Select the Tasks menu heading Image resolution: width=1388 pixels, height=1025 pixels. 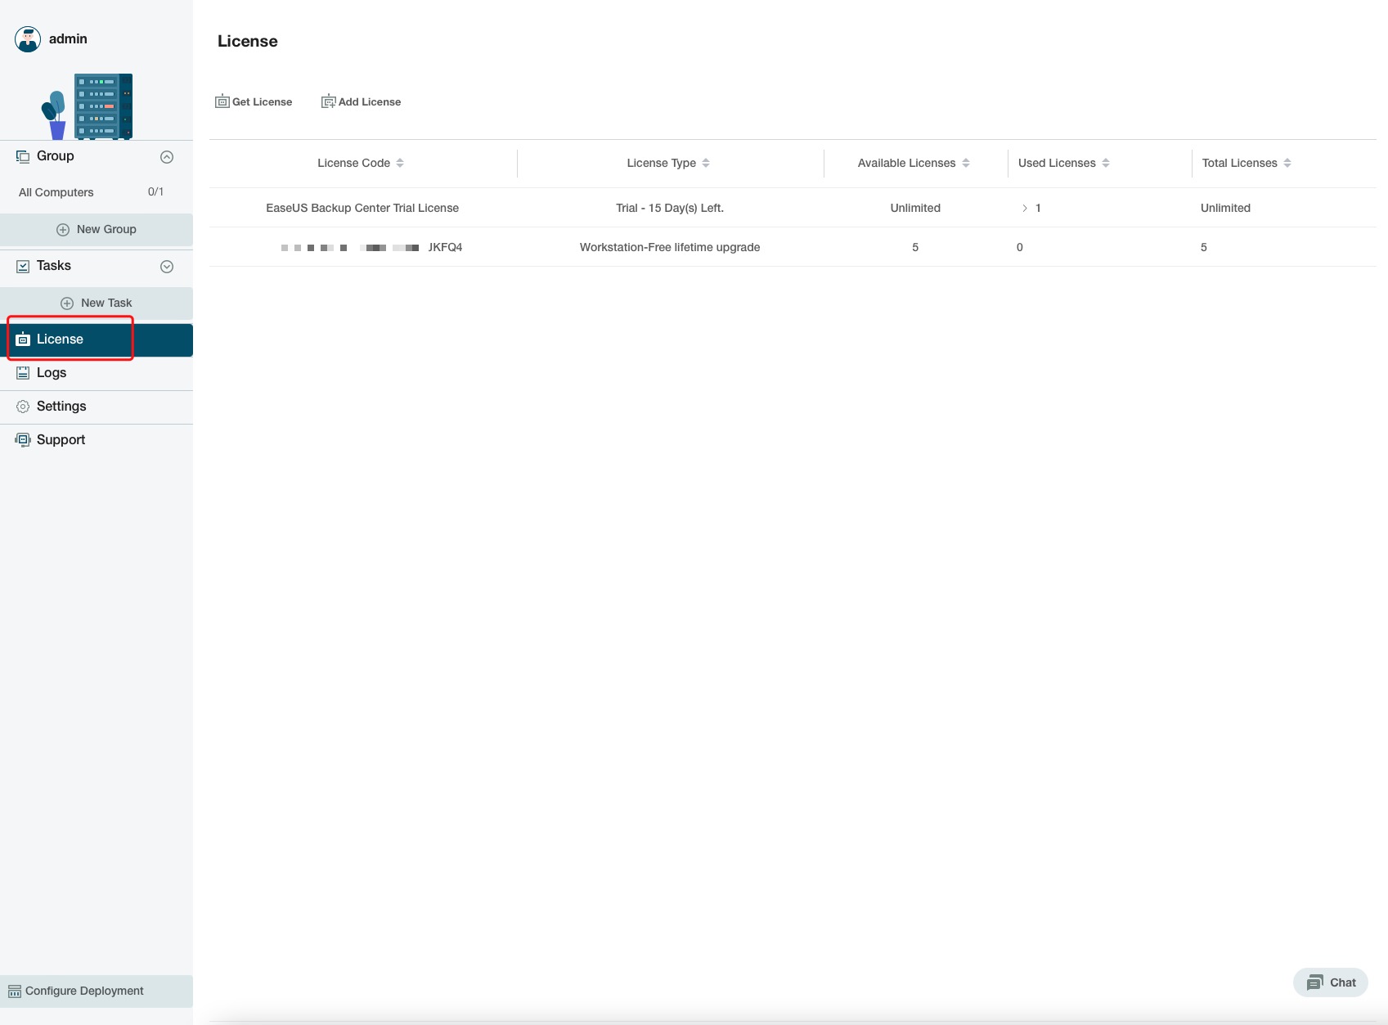pyautogui.click(x=54, y=266)
